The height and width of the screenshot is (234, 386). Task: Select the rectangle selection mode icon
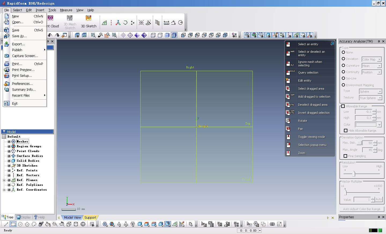tap(13, 224)
